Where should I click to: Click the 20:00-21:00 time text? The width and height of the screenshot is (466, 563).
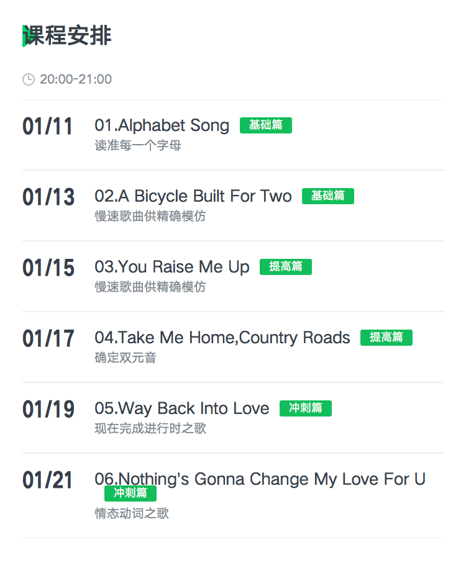[x=76, y=79]
